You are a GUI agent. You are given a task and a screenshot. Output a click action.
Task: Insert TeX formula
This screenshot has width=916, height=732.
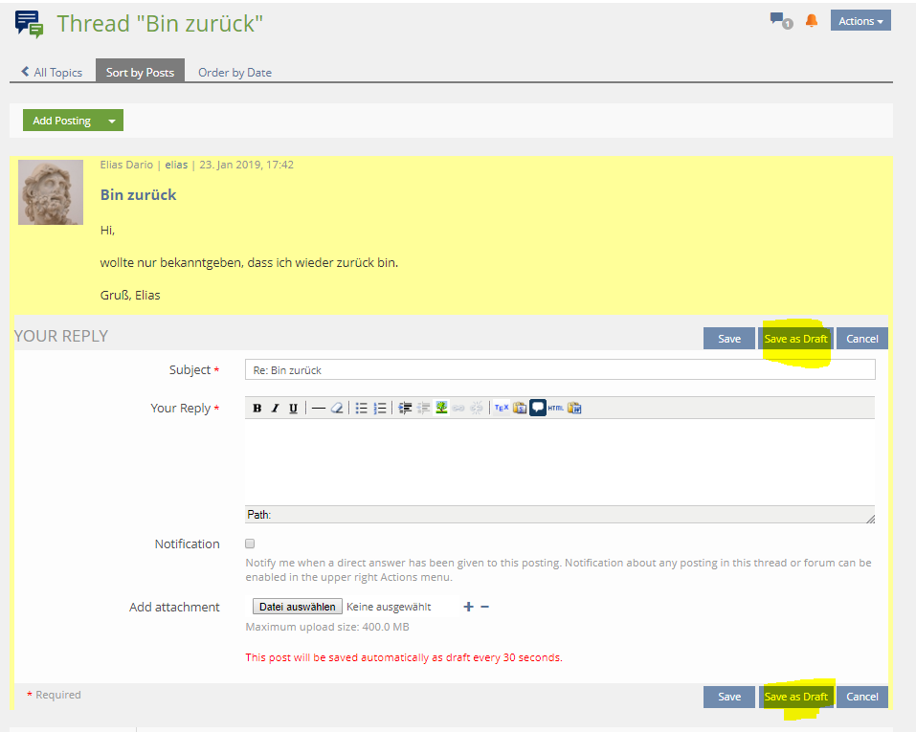(x=502, y=408)
